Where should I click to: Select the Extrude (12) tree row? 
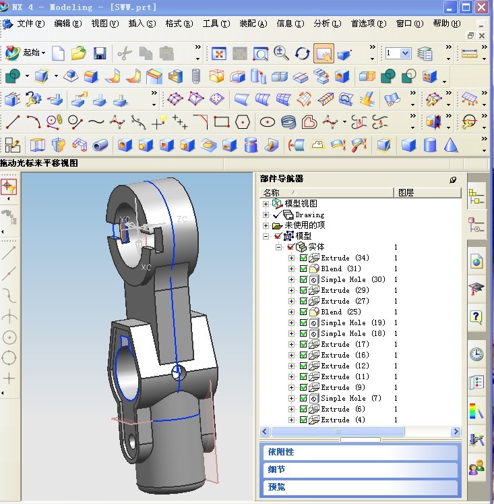[x=345, y=366]
